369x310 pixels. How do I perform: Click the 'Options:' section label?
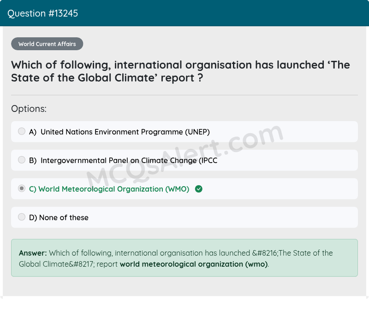coord(29,109)
